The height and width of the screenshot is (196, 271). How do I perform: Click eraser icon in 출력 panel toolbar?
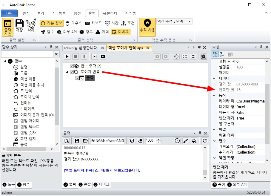[x=140, y=141]
